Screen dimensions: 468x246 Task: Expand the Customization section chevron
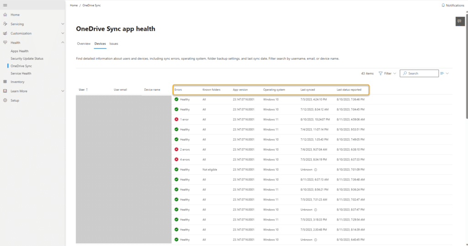pos(63,33)
